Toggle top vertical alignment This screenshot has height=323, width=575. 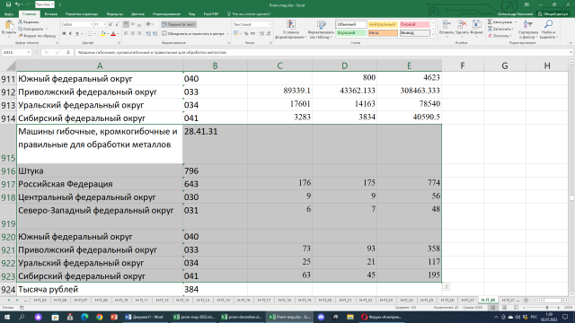[126, 24]
